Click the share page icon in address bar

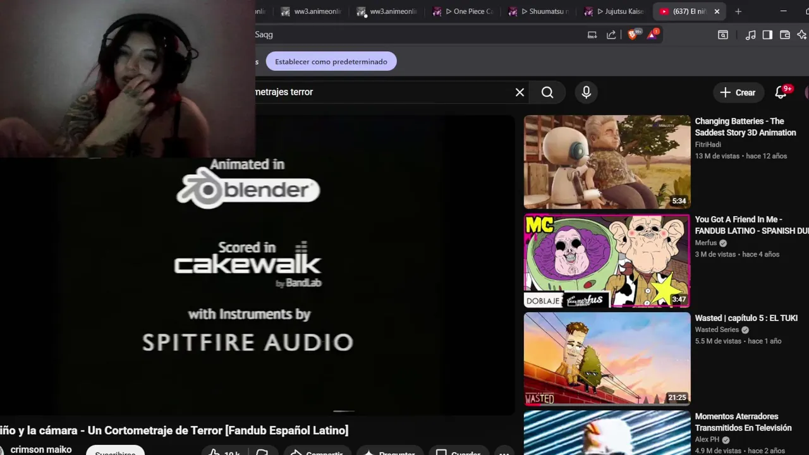click(x=611, y=35)
